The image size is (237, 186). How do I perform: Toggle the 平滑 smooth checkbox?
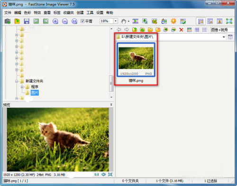click(82, 21)
